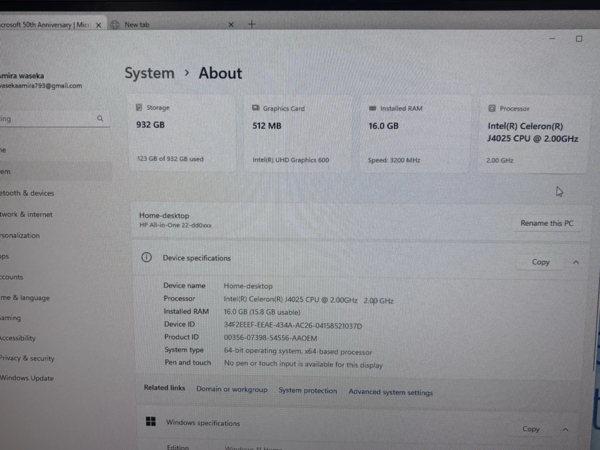Viewport: 600px width, 450px height.
Task: Click the New tab globe icon
Action: (115, 25)
